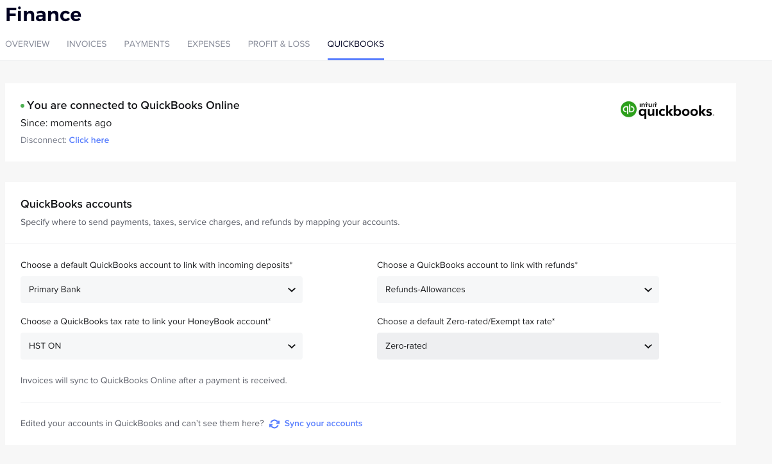Click the 'Specify where to send payments' description
Viewport: 772px width, 464px height.
pos(210,222)
